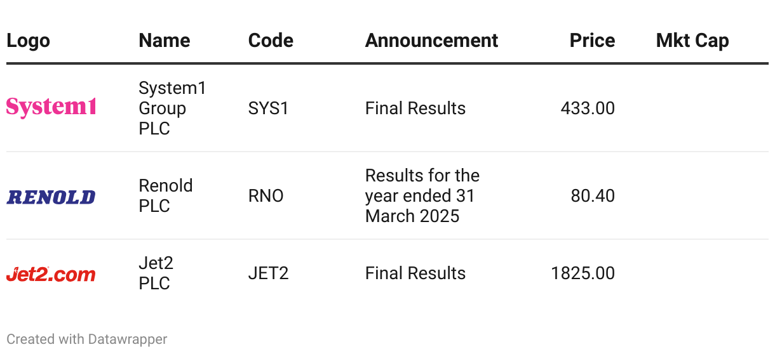Screen dimensions: 775x354
Task: Click the SYS1 ticker code
Action: 268,108
